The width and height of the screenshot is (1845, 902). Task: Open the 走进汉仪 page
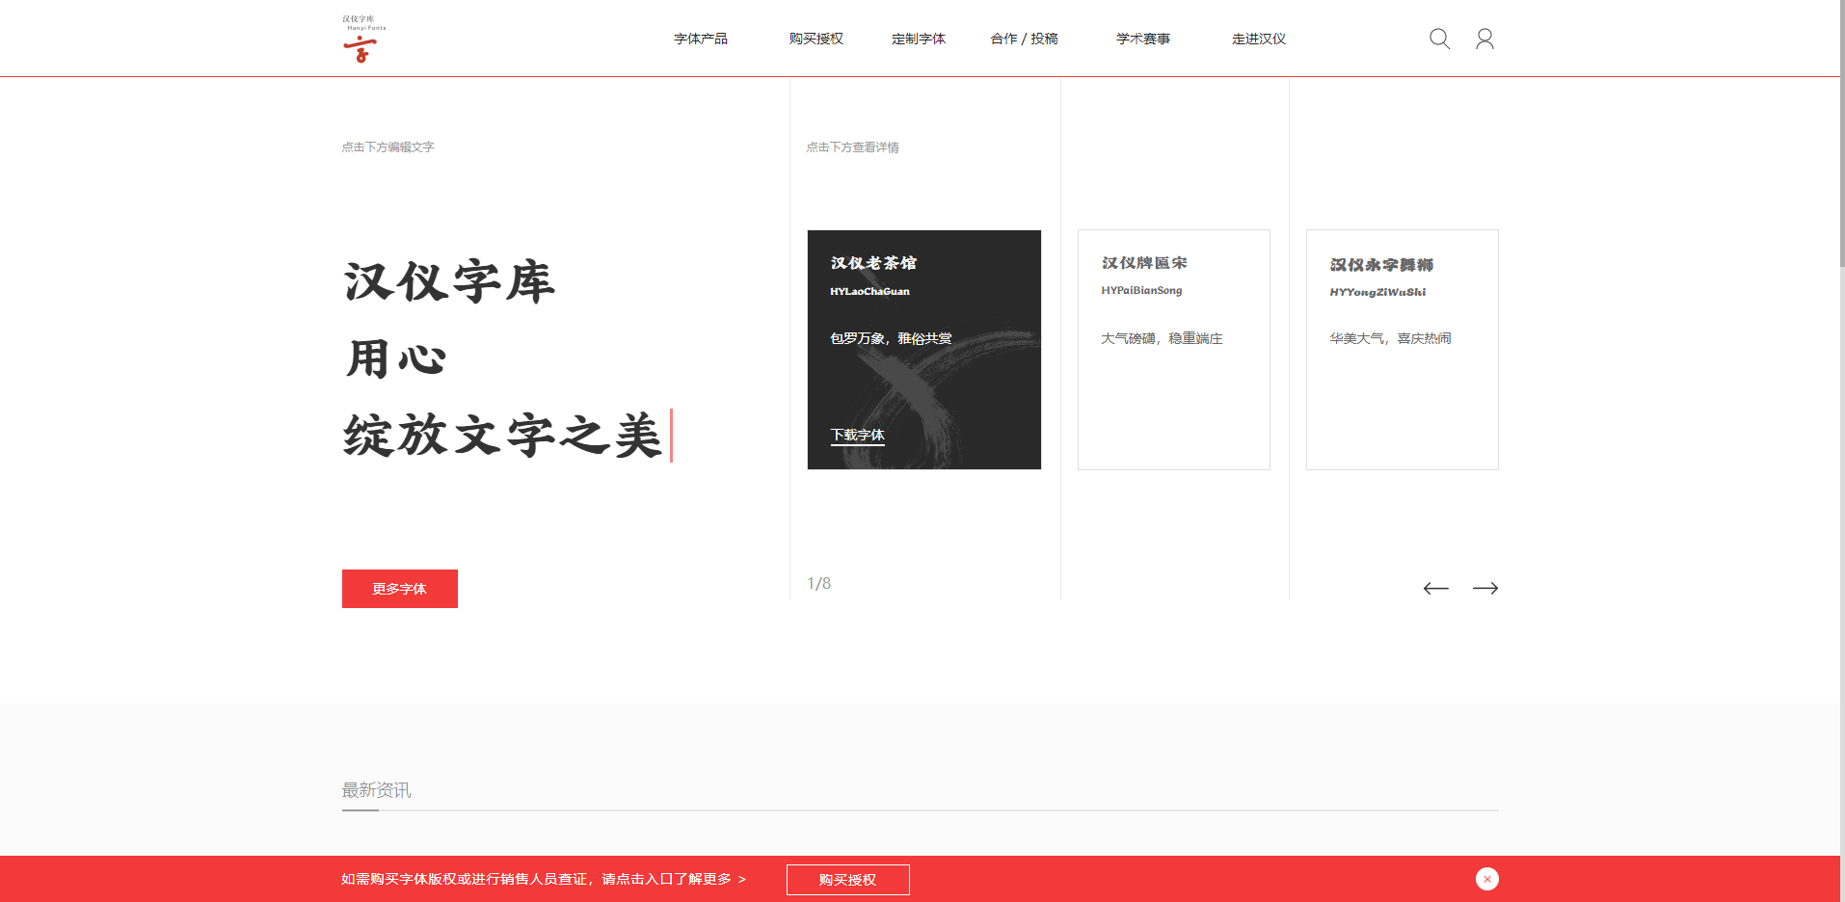click(1257, 39)
